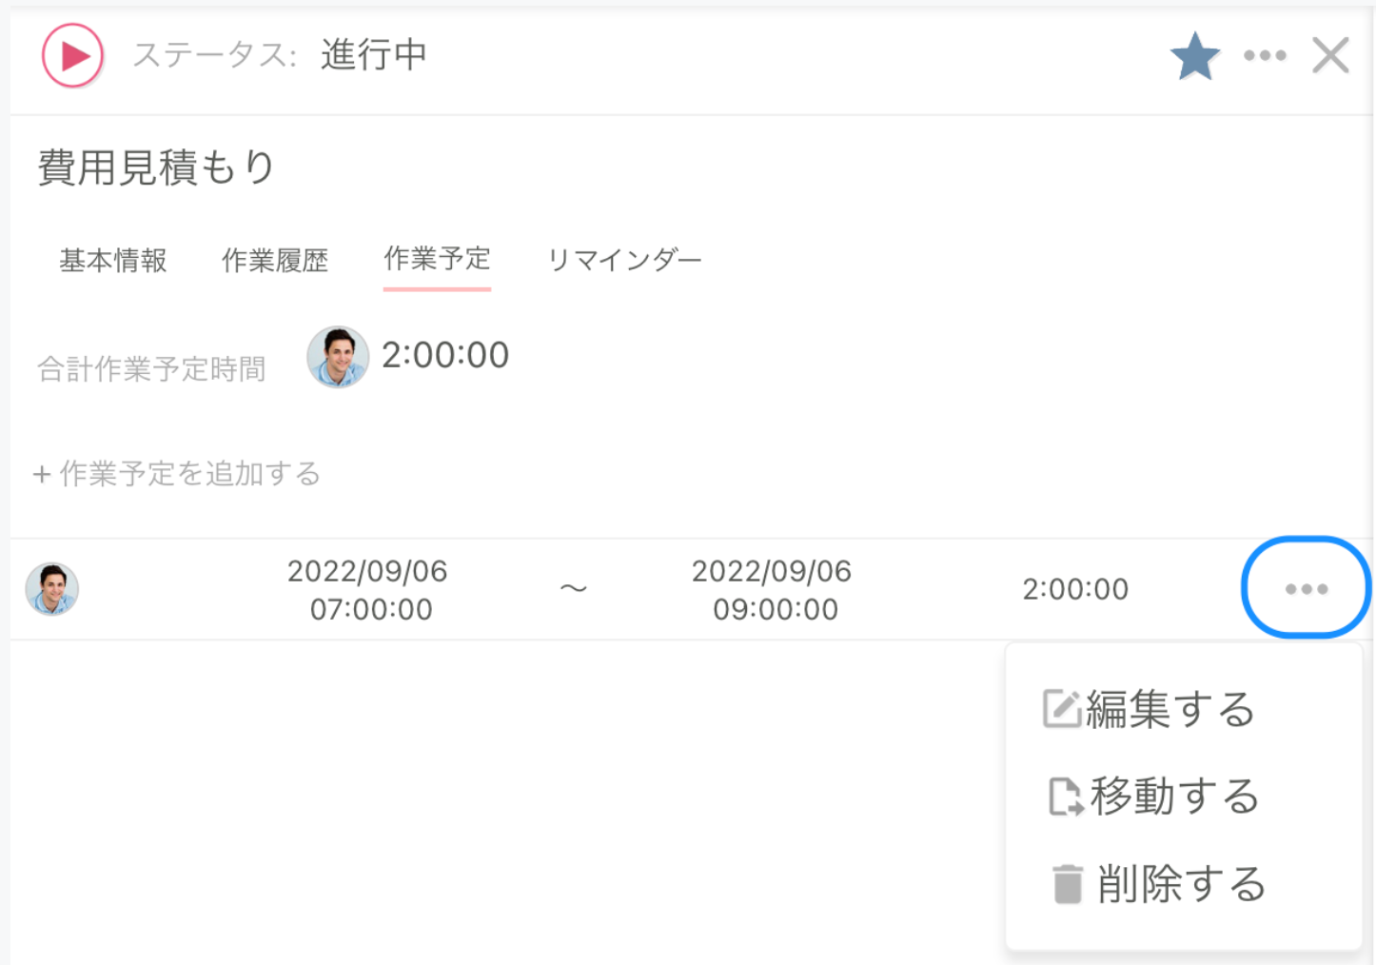Image resolution: width=1376 pixels, height=965 pixels.
Task: Click the trash can icon beside 削除する
Action: (x=1067, y=882)
